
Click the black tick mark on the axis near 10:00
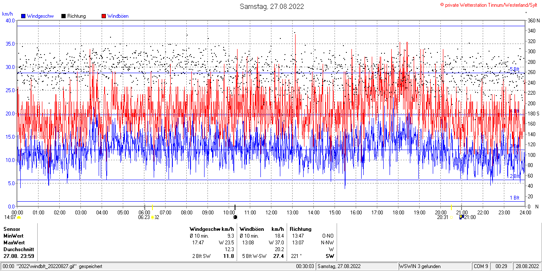[x=235, y=207]
